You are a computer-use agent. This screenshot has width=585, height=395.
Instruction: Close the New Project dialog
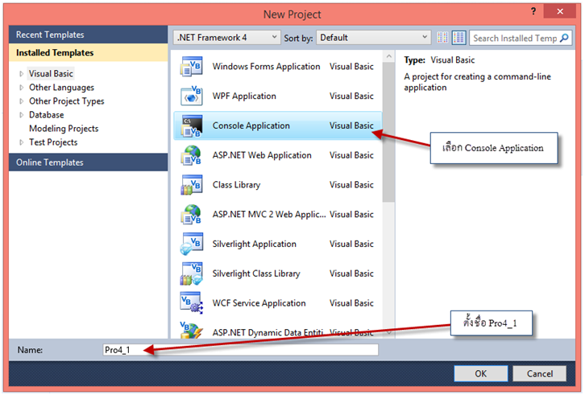pos(560,11)
